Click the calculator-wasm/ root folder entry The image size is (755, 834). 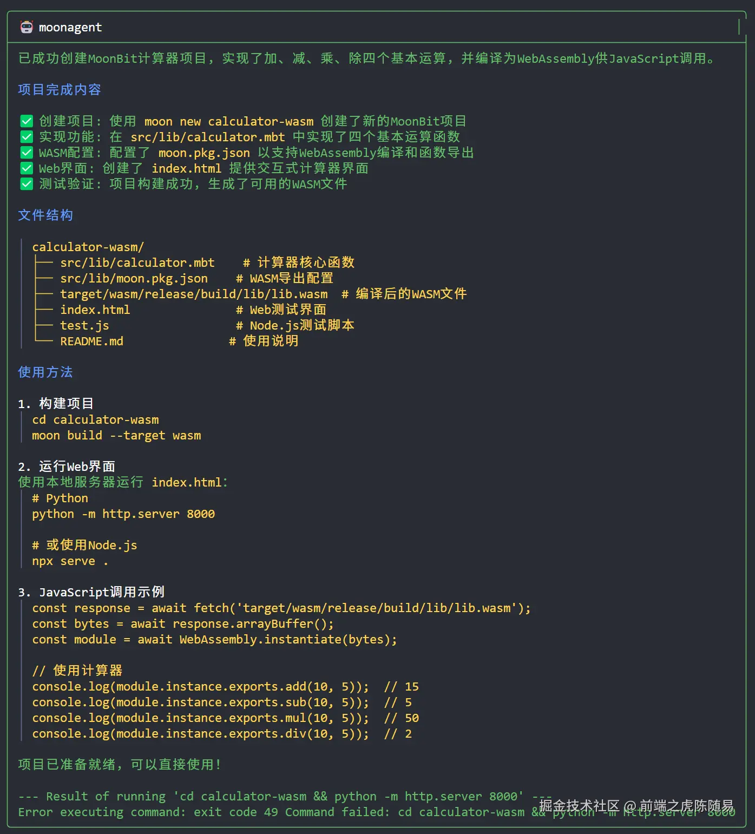pyautogui.click(x=88, y=247)
